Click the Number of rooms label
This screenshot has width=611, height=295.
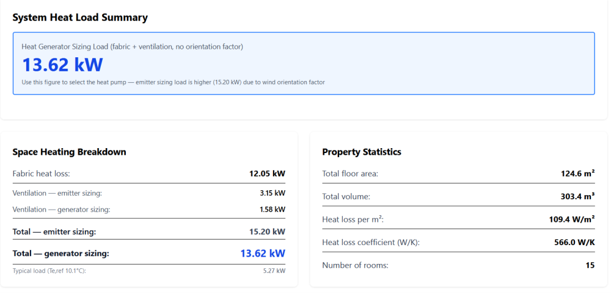pyautogui.click(x=355, y=265)
